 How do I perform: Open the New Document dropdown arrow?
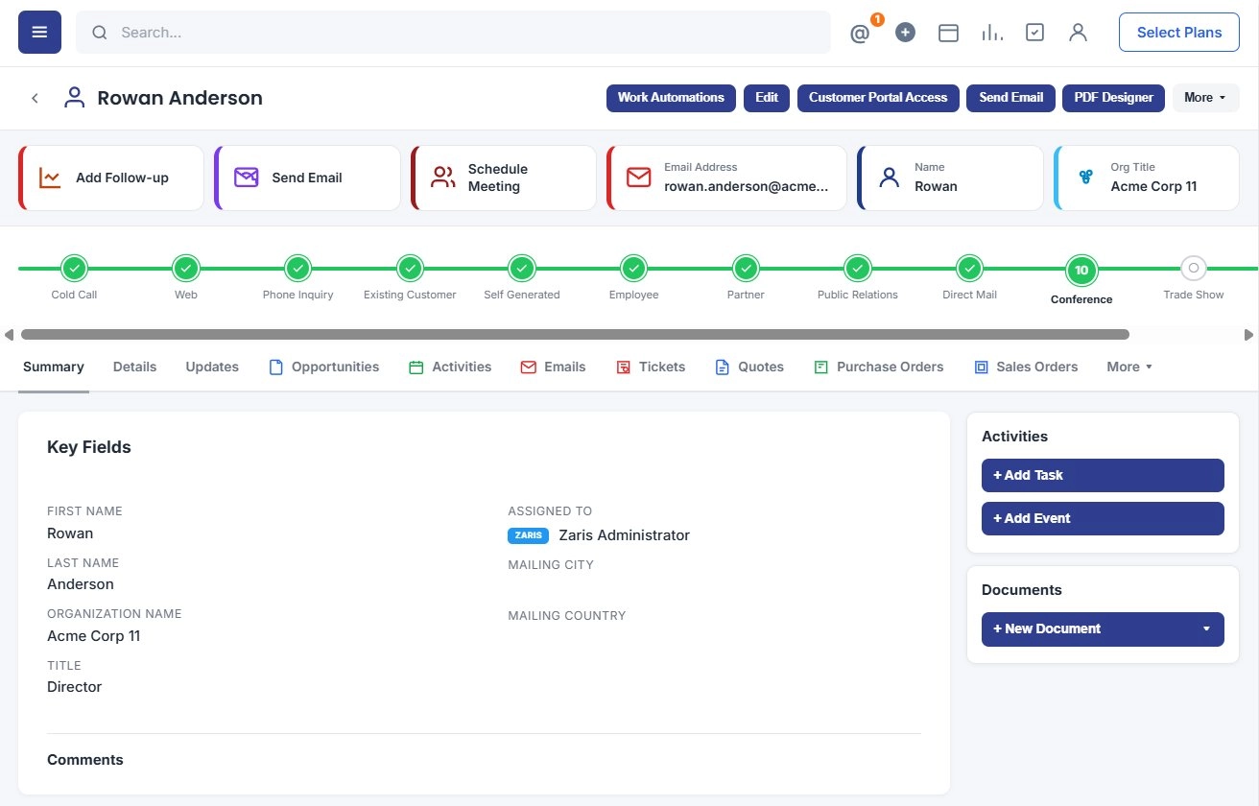1206,629
